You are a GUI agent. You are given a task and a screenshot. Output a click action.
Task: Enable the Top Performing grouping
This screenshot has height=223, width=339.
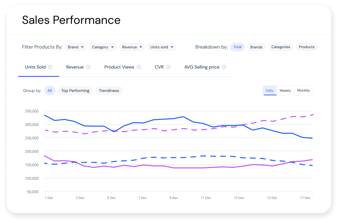(75, 90)
